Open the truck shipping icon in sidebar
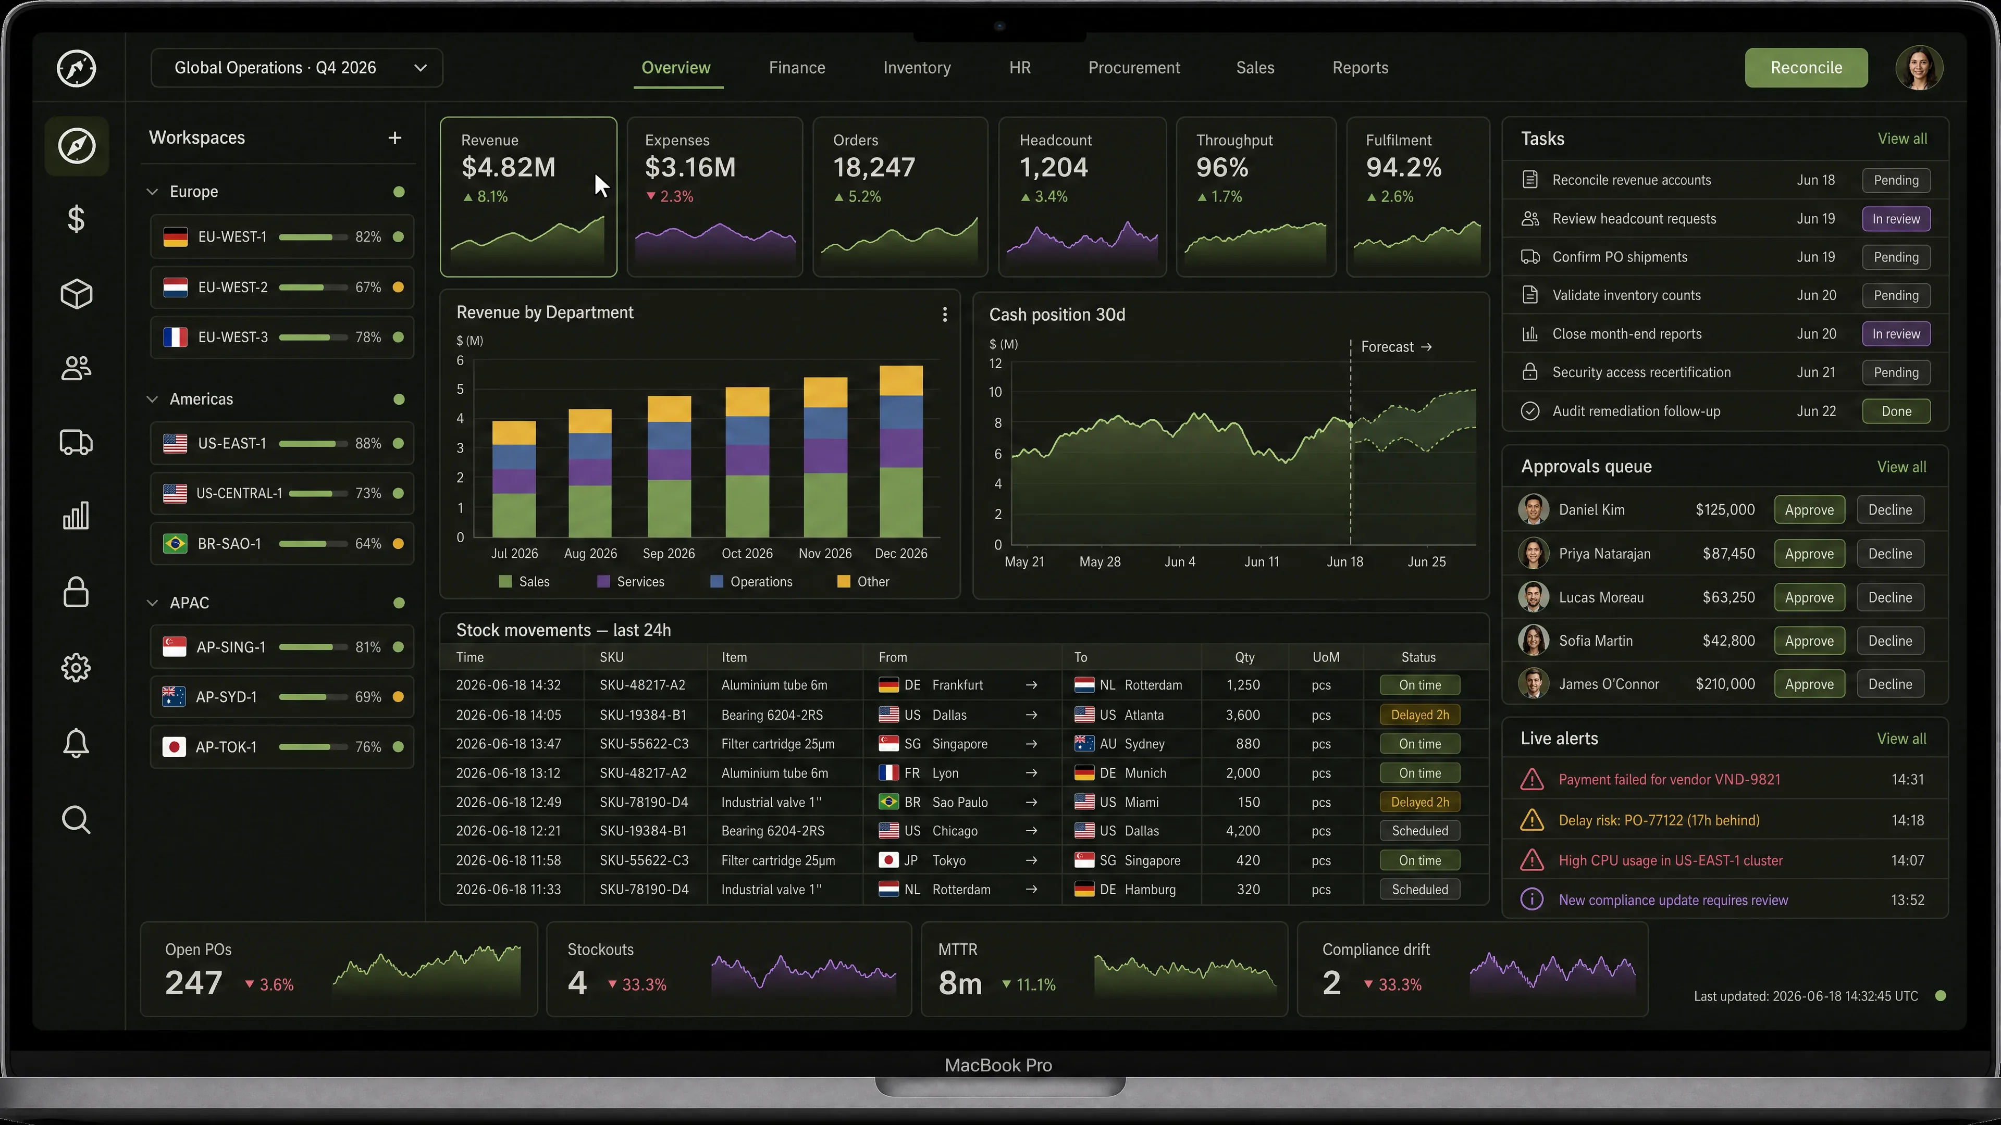Viewport: 2001px width, 1125px height. (76, 443)
